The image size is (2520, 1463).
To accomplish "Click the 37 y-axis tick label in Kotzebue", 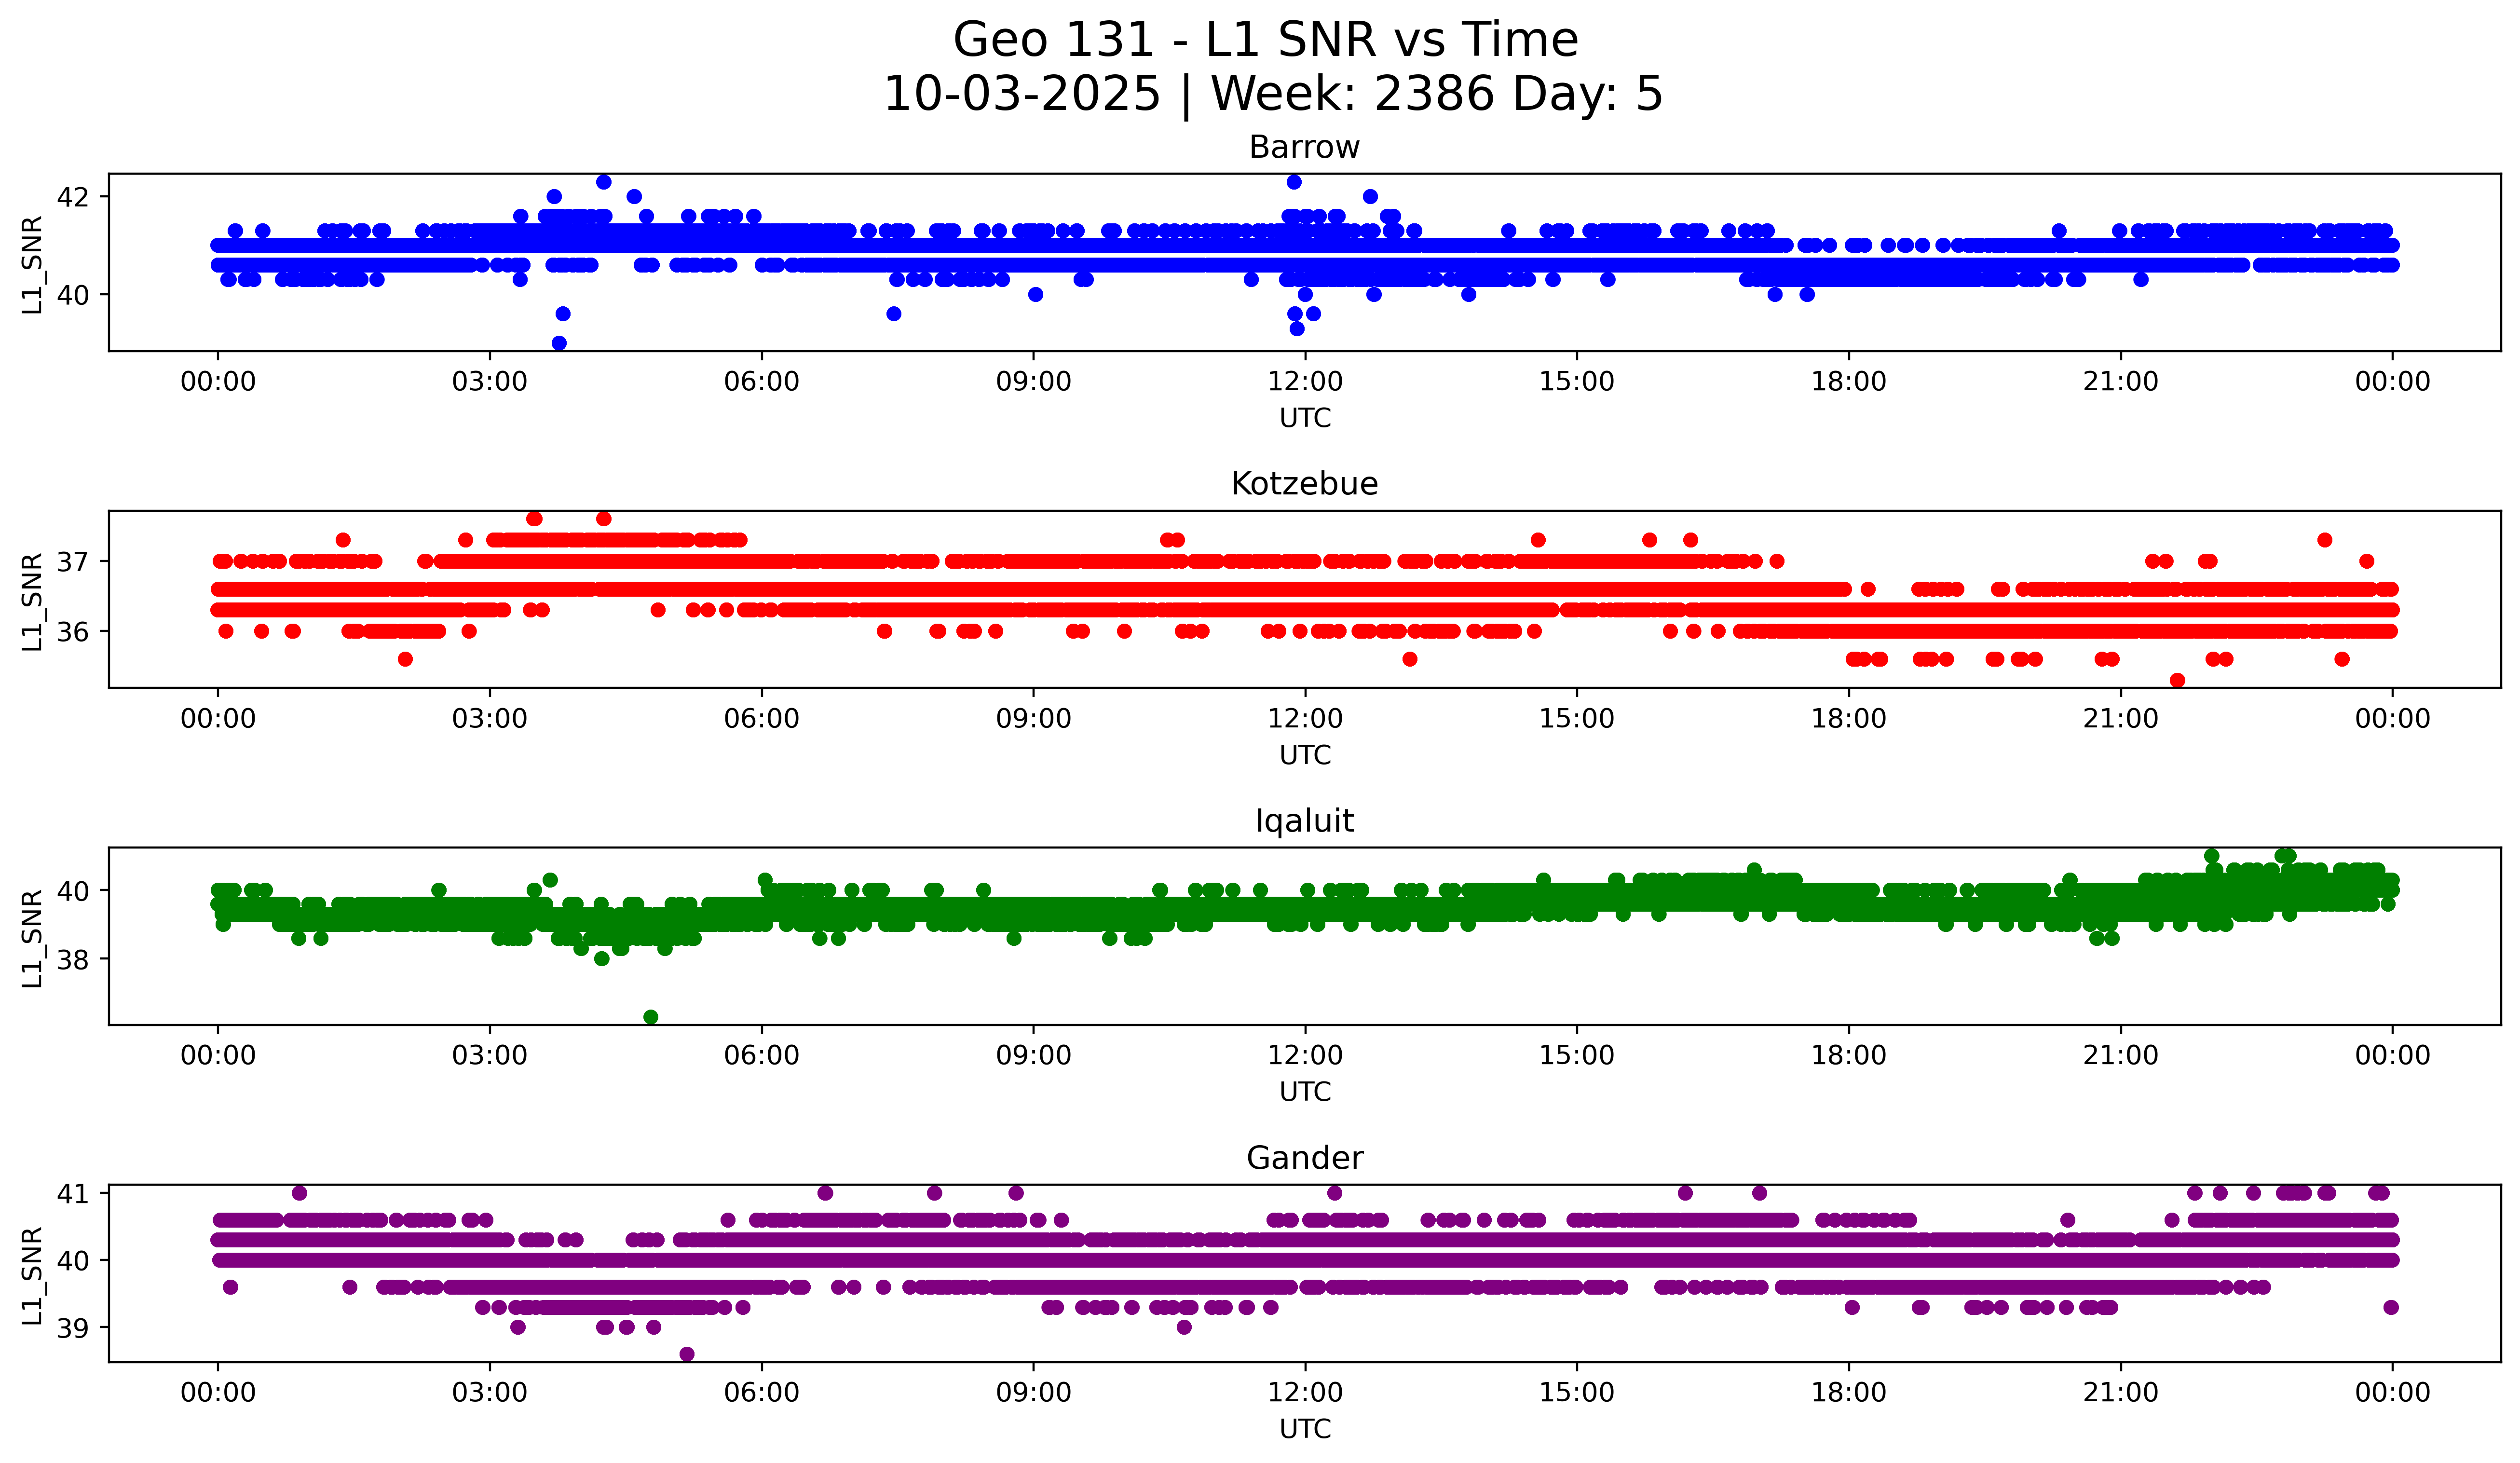I will coord(73,562).
